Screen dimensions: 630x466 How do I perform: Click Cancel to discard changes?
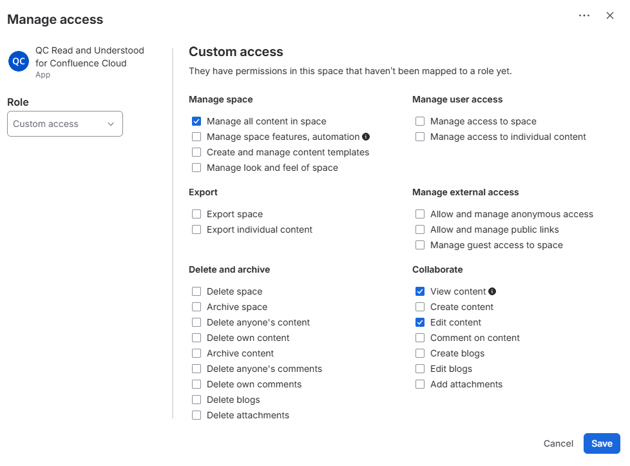point(558,443)
